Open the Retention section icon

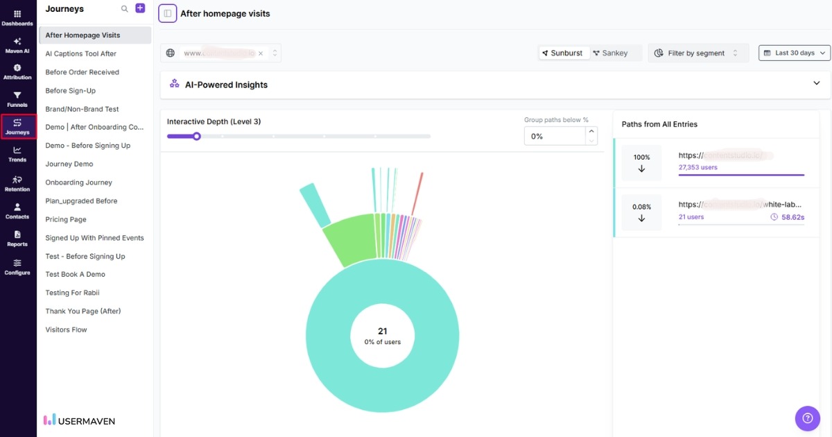(x=17, y=182)
